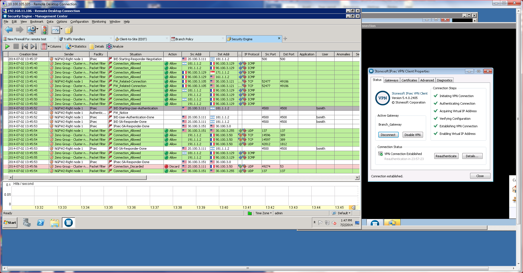This screenshot has height=273, width=523.
Task: Open the Columns dropdown
Action: click(x=51, y=46)
